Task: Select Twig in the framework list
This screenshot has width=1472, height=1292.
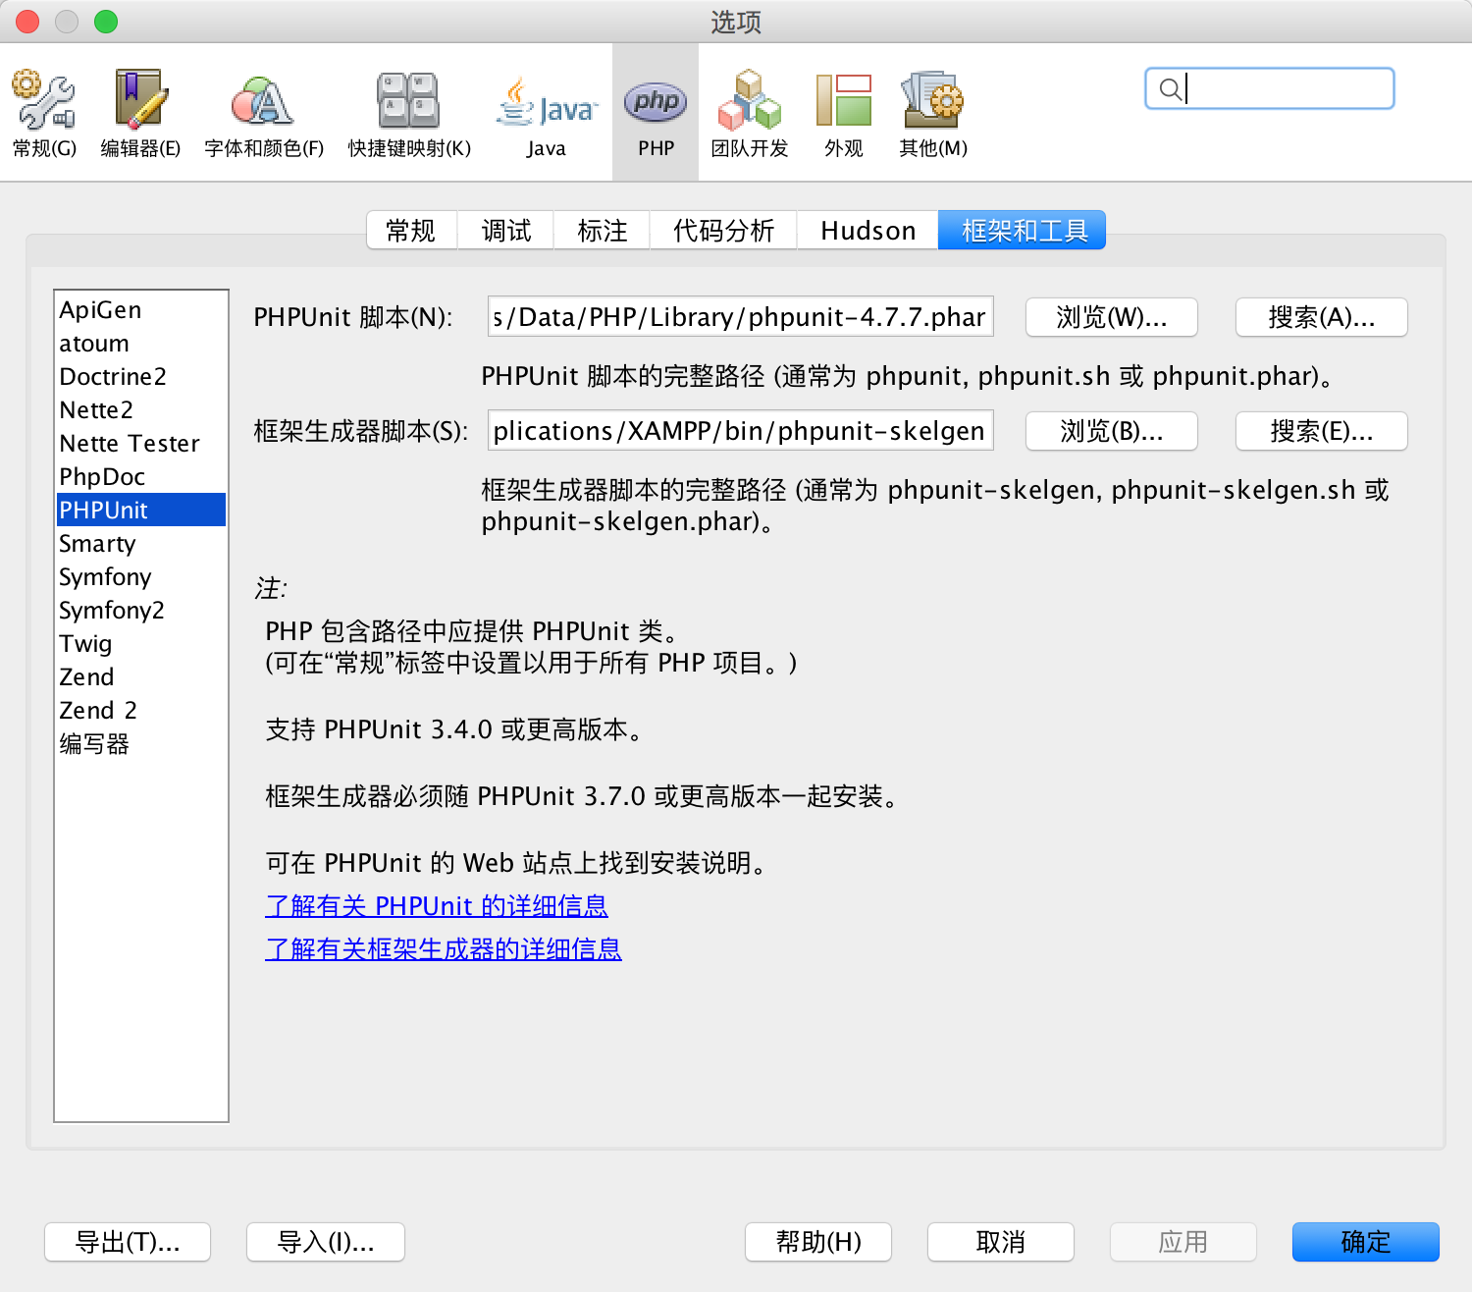Action: (x=141, y=644)
